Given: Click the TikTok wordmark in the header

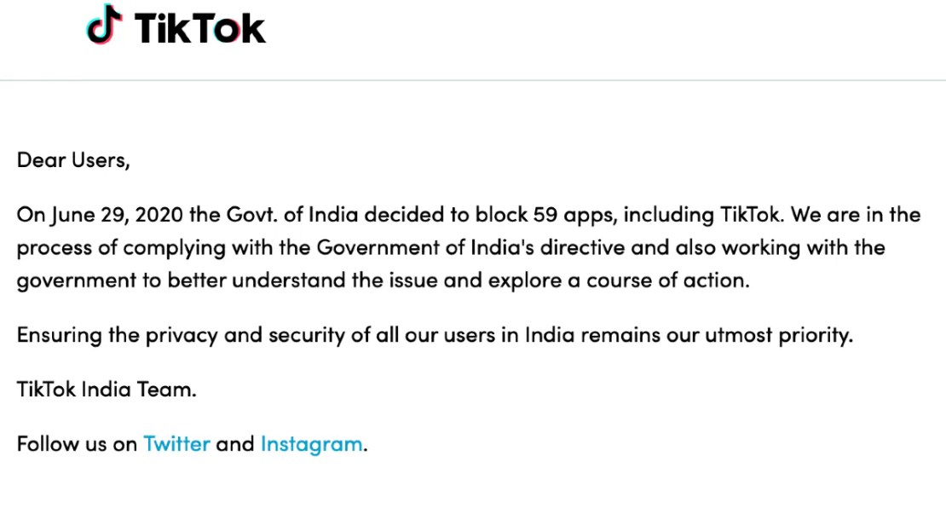Looking at the screenshot, I should (199, 28).
